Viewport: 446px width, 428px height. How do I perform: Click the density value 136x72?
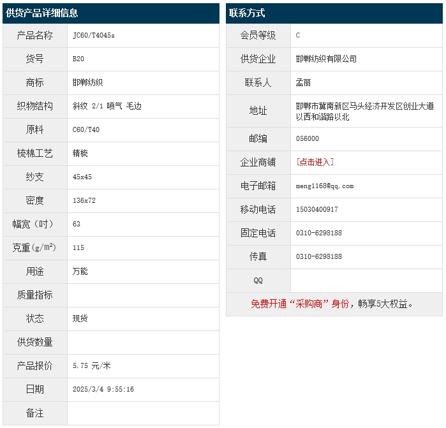tap(84, 201)
